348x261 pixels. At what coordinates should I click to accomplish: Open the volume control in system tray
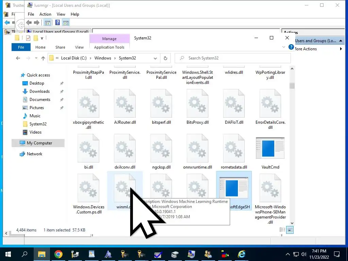coord(303,254)
